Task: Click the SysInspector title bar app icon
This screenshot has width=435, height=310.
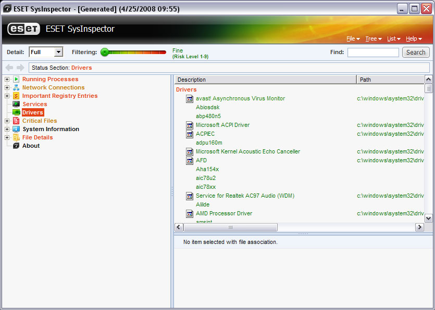Action: click(7, 9)
